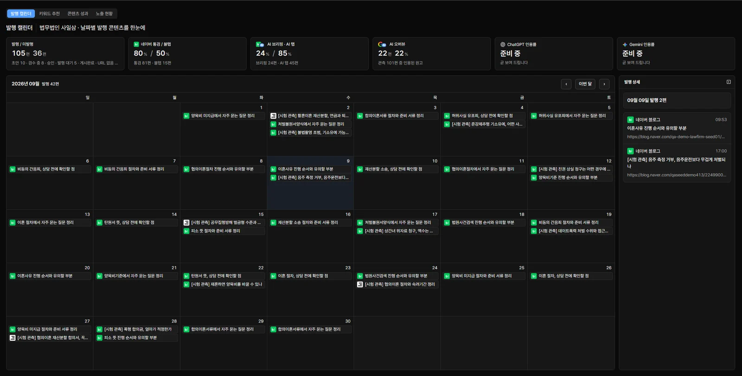Open 피소 뜻 절차와 준비 서류 정리 entry
Screen dimensions: 742x376
223,231
